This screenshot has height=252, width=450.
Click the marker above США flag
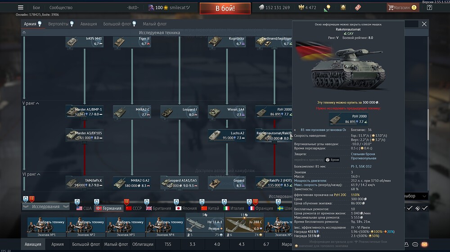77,202
